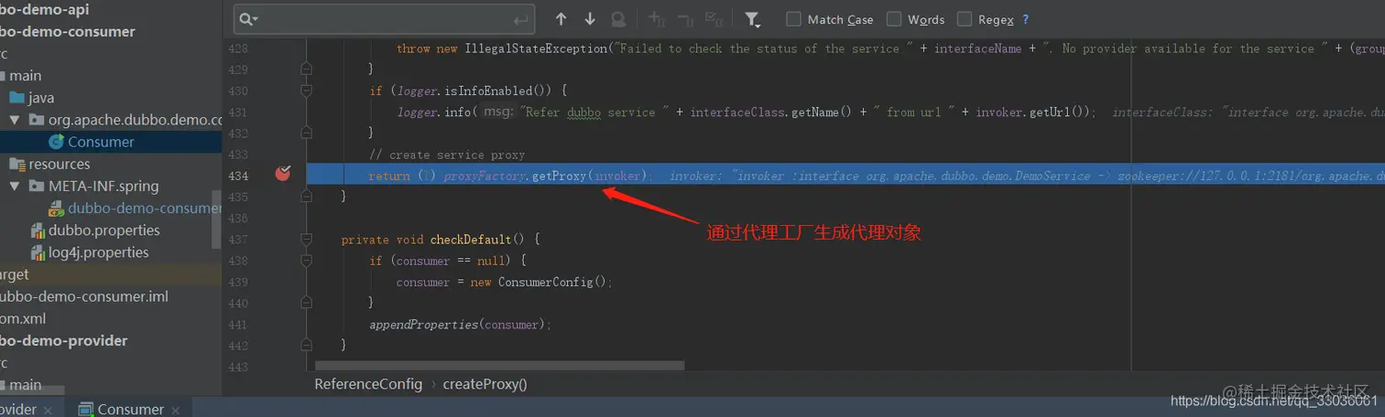Select the Consumer class in project tree
Image resolution: width=1385 pixels, height=417 pixels.
coord(101,142)
